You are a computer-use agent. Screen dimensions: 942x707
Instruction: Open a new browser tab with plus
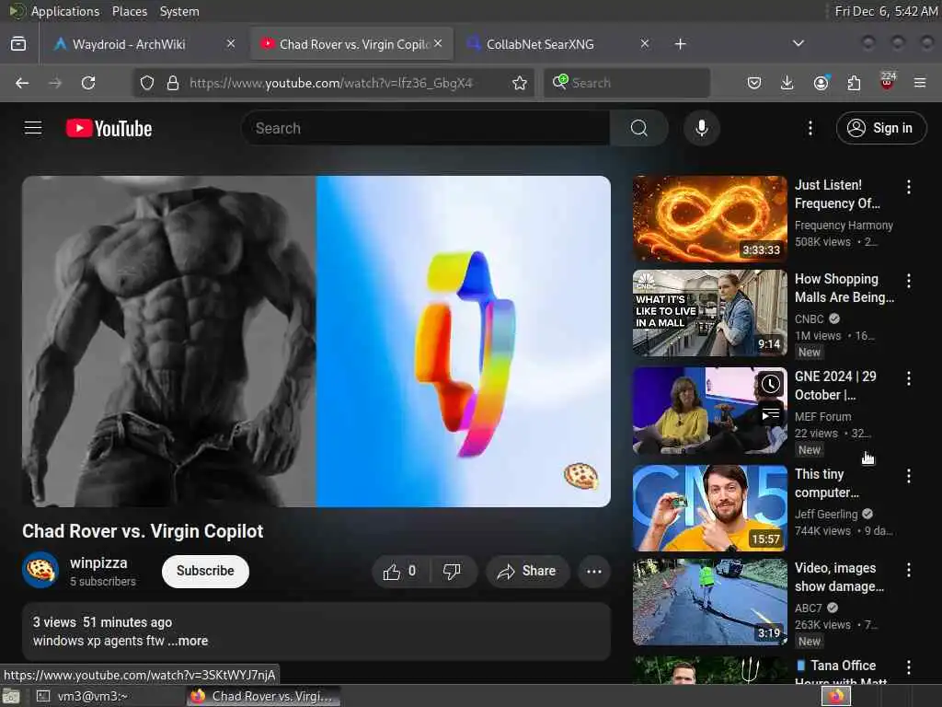pyautogui.click(x=680, y=44)
